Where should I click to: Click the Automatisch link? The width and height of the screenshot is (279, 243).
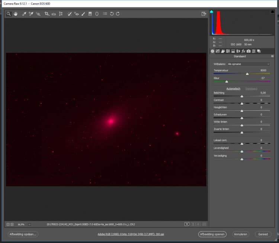[x=233, y=88]
